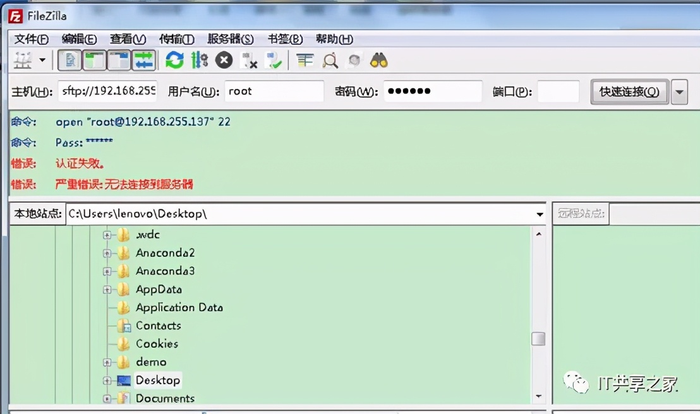Toggle remote directory tree display
Screen dimensions: 700x414
coord(119,60)
